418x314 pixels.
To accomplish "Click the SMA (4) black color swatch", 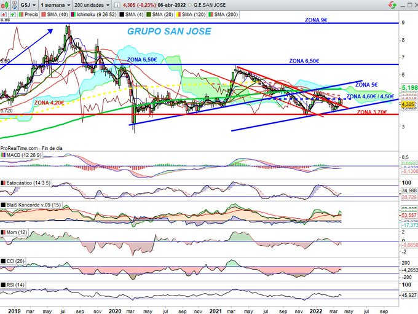I will tap(122, 15).
